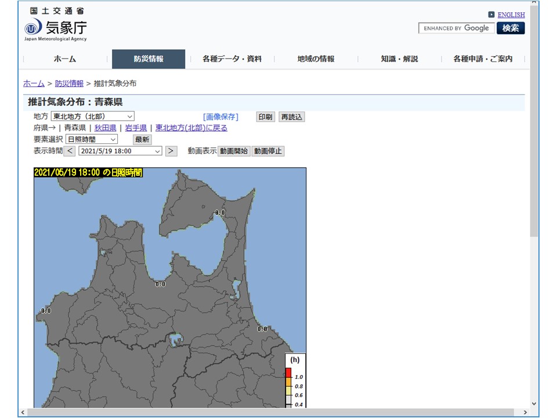Screen dimensions: 557x418
Task: Expand the 地方 region dropdown
Action: 93,116
